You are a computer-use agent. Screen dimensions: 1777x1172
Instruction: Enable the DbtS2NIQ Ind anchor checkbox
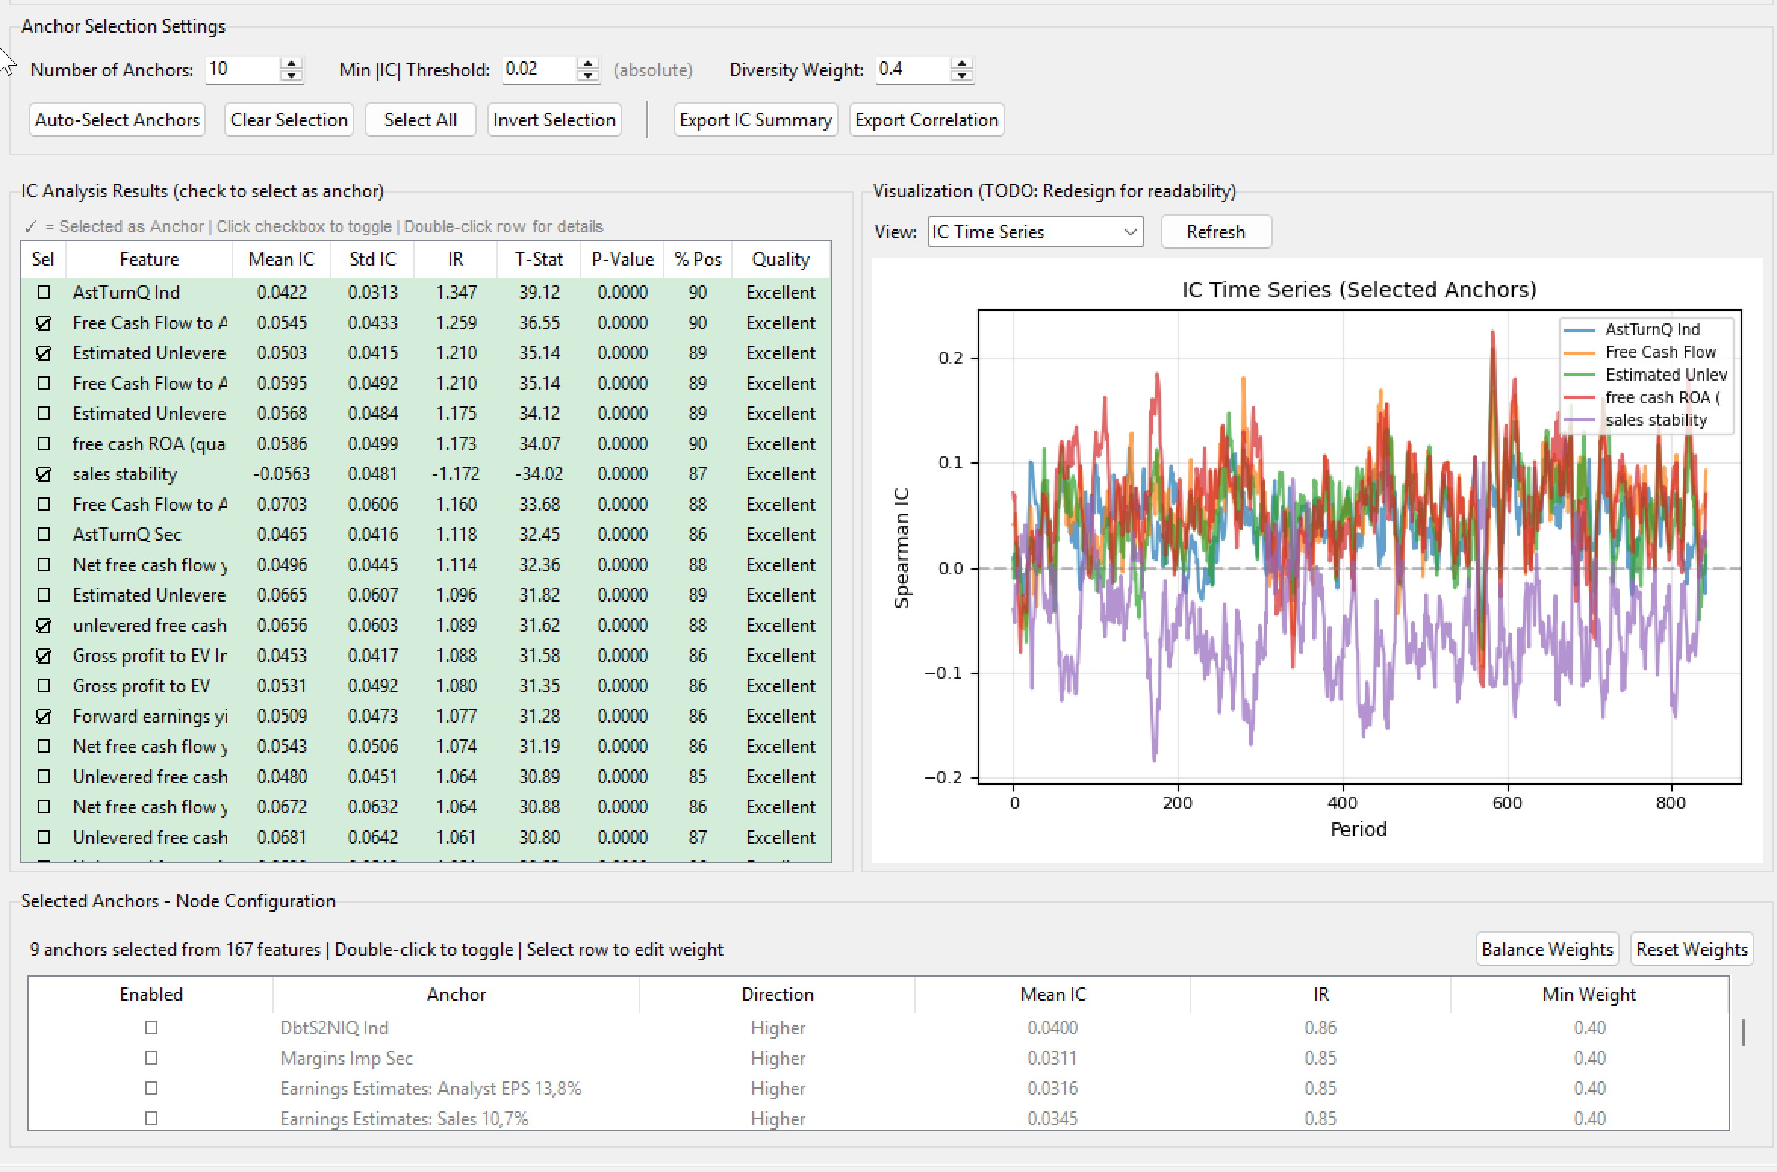click(151, 1027)
